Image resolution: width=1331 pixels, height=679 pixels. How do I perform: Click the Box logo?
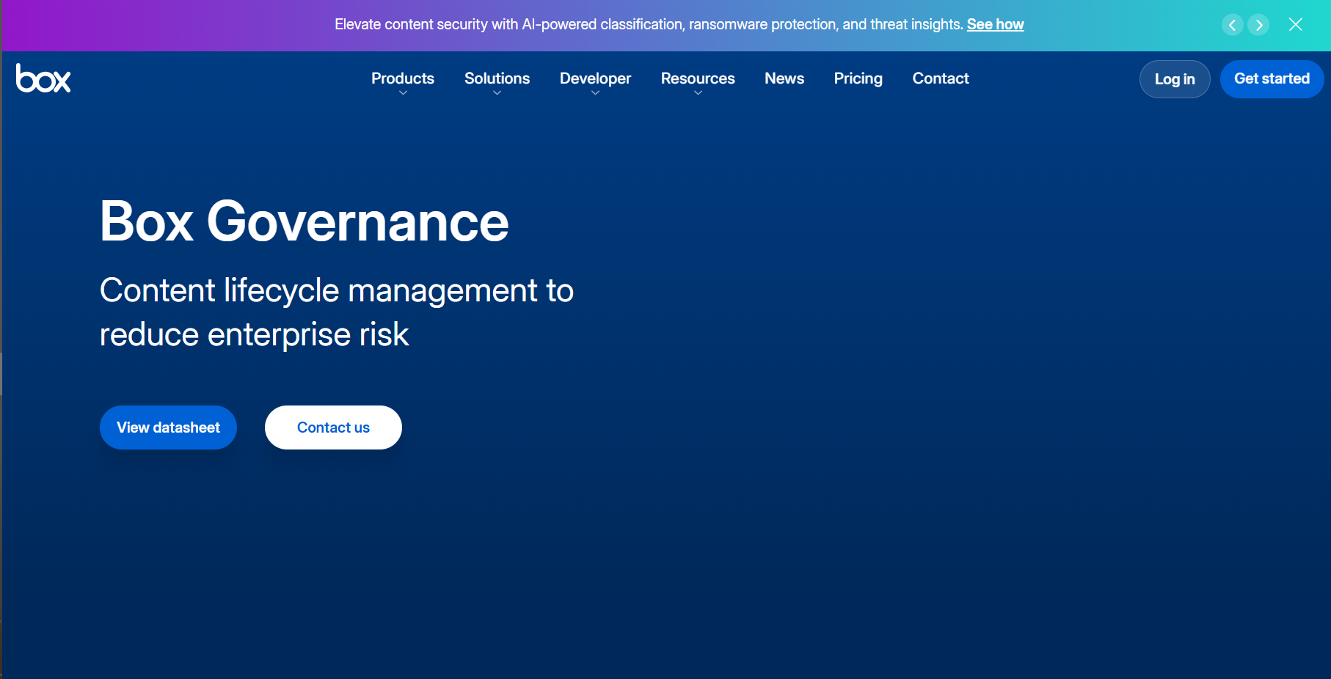click(x=43, y=78)
